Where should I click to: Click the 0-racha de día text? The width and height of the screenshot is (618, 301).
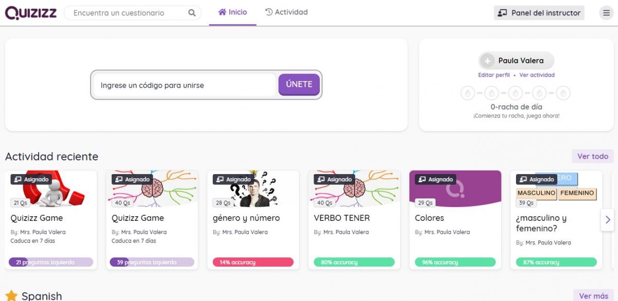(x=516, y=107)
